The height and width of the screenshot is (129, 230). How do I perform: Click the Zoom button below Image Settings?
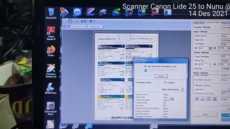[x=205, y=115]
